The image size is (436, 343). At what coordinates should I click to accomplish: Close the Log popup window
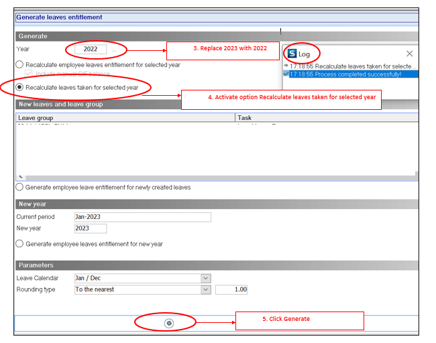click(410, 54)
